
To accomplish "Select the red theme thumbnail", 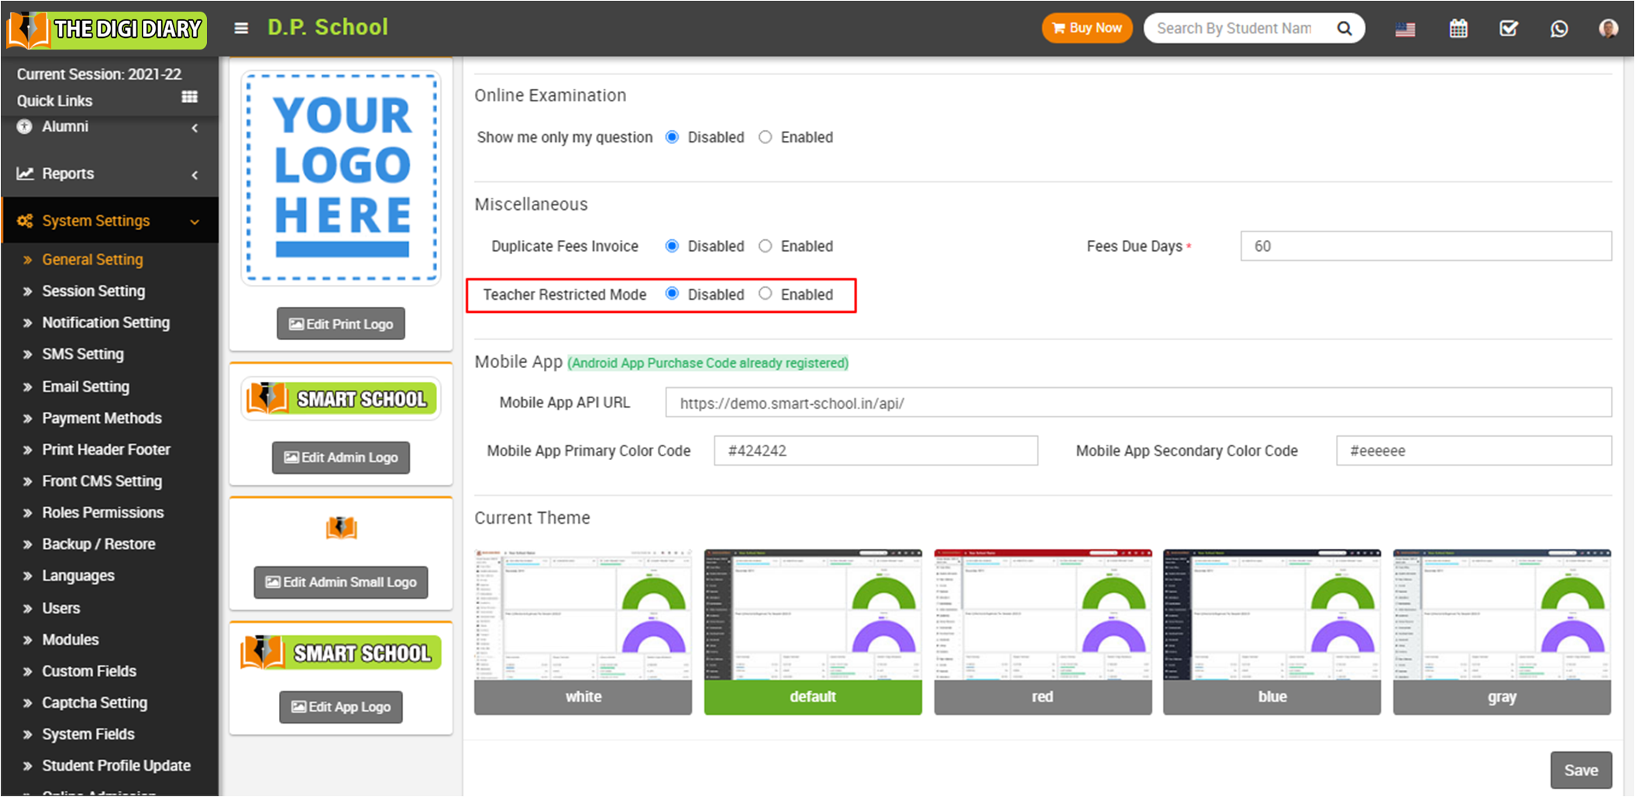I will pyautogui.click(x=1042, y=631).
